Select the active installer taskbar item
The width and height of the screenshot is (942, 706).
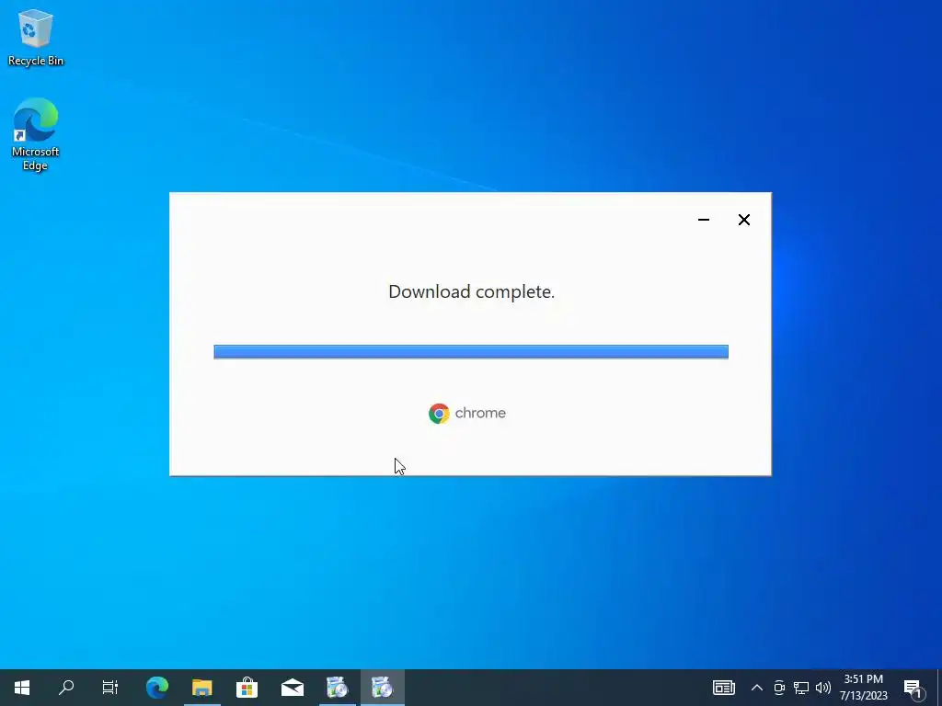coord(382,688)
